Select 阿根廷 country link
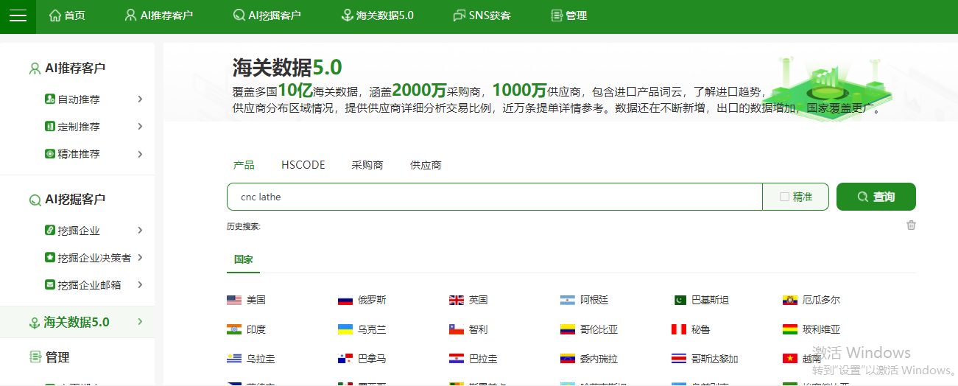Image resolution: width=958 pixels, height=386 pixels. point(594,300)
